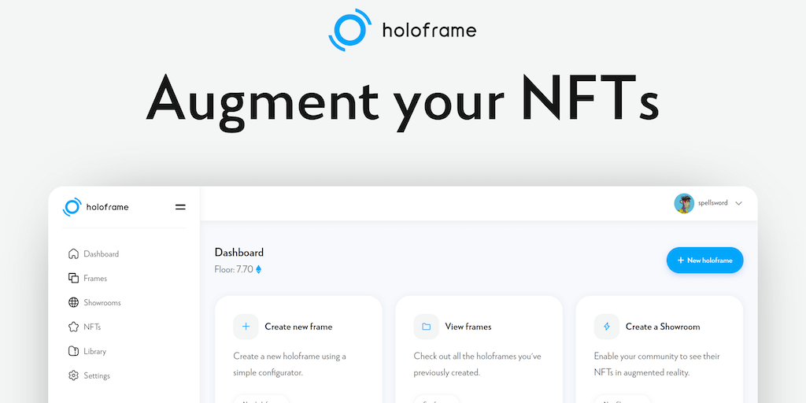Click the Settings gear icon

point(73,375)
